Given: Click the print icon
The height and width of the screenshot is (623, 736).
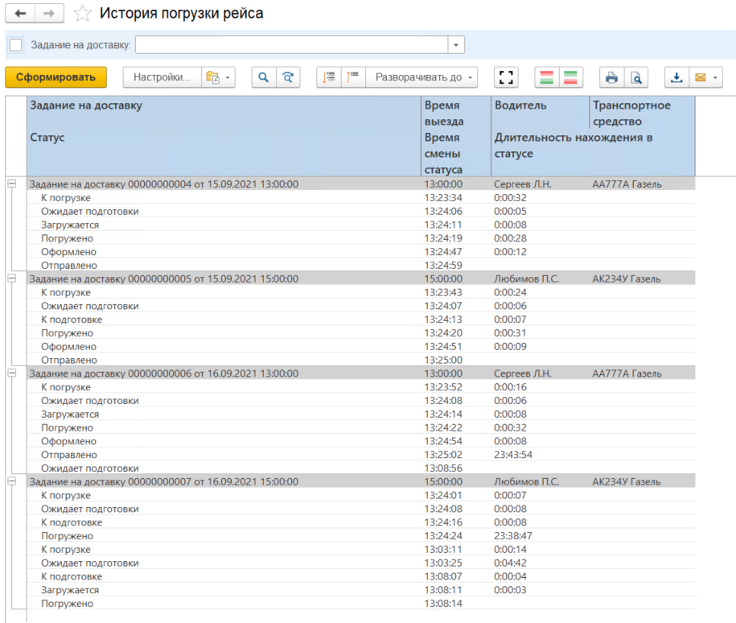Looking at the screenshot, I should pos(612,77).
